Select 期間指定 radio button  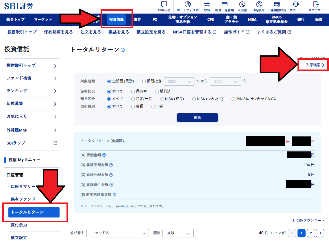144,81
